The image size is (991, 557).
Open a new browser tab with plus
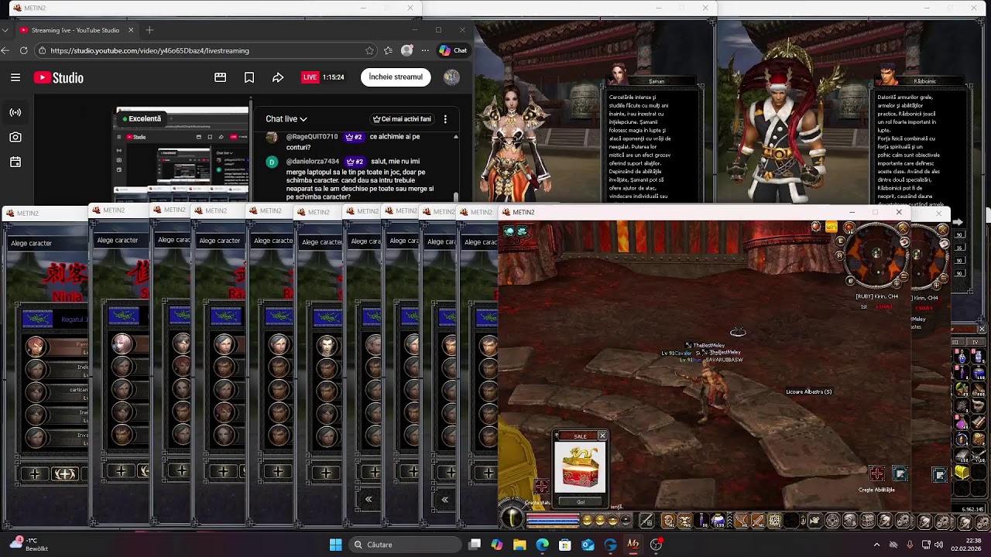click(x=149, y=30)
